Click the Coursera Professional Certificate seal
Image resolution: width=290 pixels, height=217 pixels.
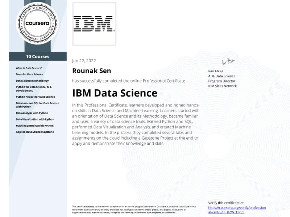tap(38, 23)
